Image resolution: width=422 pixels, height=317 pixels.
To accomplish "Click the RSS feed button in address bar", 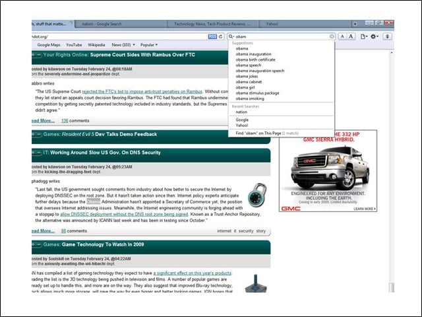I will tap(212, 37).
